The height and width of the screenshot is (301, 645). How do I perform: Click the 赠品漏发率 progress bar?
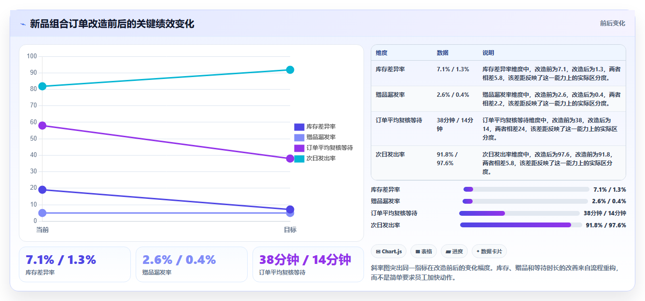(x=525, y=201)
